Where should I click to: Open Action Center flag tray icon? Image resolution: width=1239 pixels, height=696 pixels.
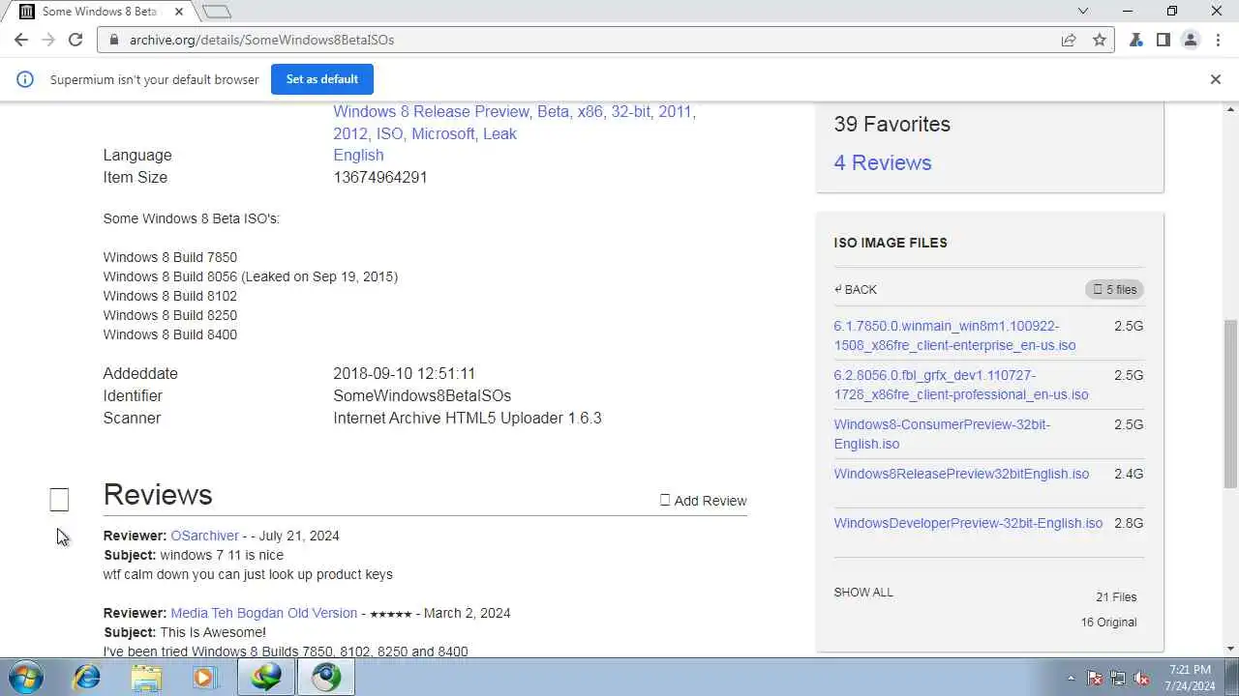[x=1095, y=678]
